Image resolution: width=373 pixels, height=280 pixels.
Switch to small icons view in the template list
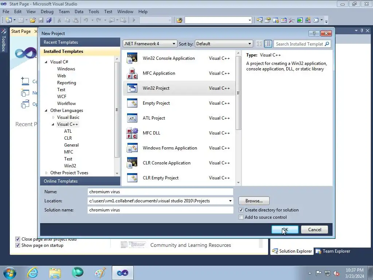(259, 44)
